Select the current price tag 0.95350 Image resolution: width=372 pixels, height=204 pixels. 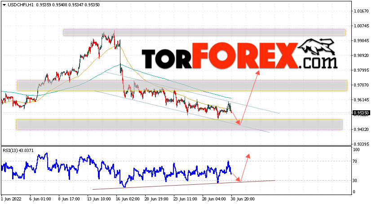361,113
